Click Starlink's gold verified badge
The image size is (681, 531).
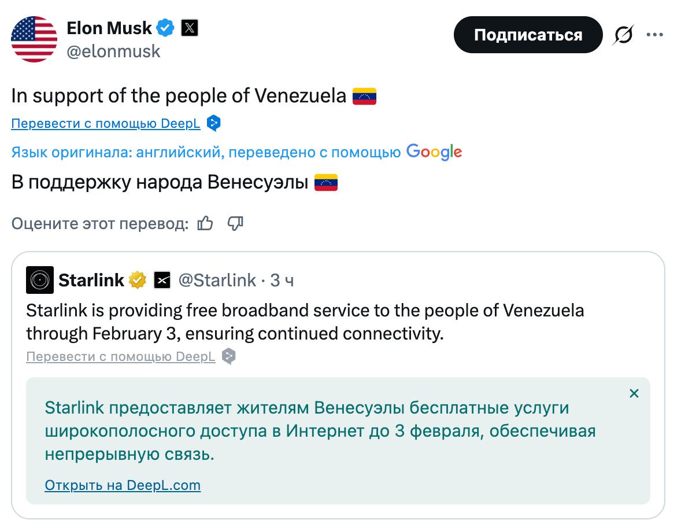point(136,279)
